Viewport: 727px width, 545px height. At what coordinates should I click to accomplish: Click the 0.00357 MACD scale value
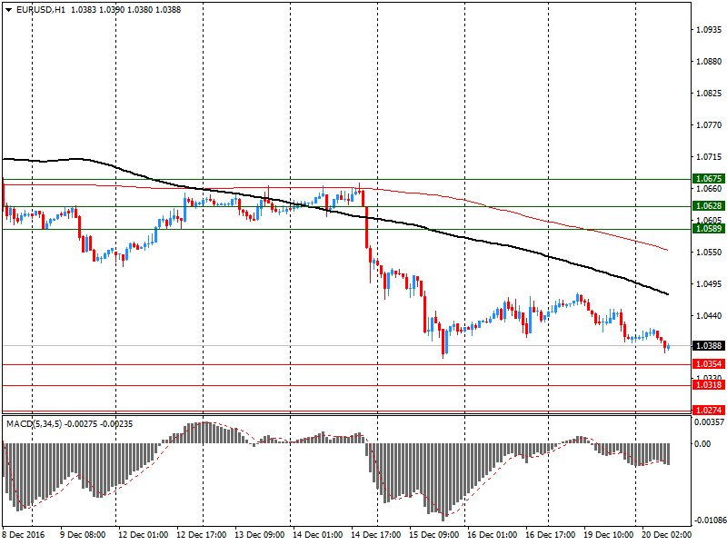coord(709,422)
